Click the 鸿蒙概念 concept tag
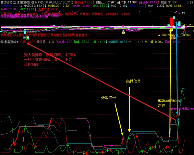 tap(97, 14)
